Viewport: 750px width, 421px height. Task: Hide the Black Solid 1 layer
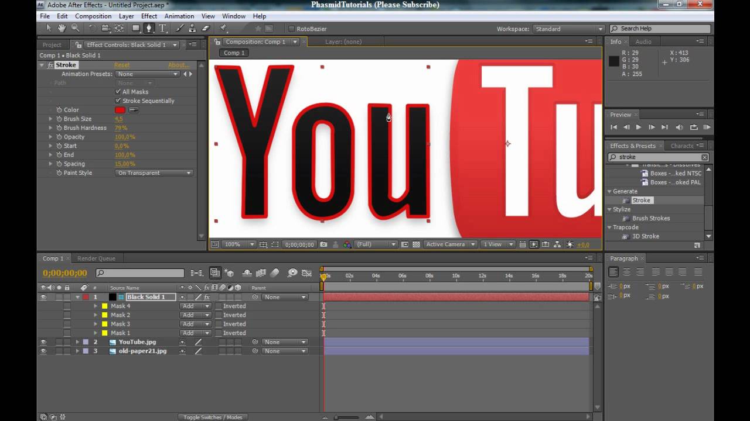[x=43, y=297]
